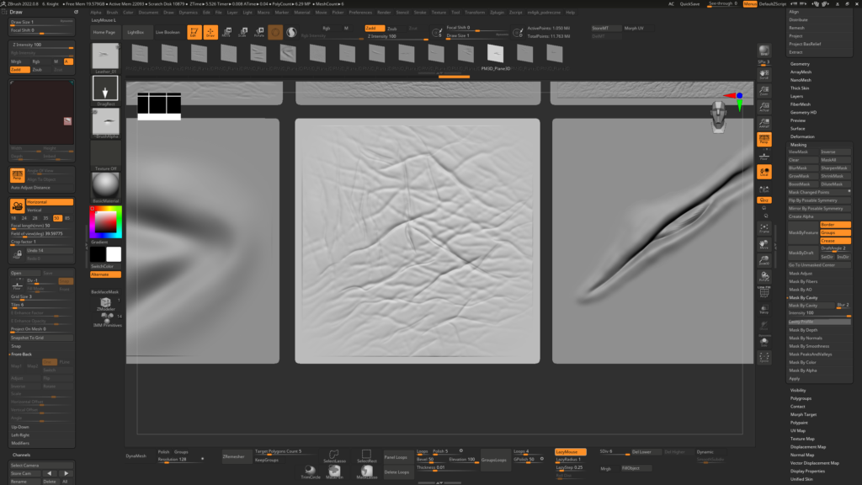Select the highlighted PM3D_Plane3D subtool thumbnail
The height and width of the screenshot is (485, 862).
click(x=495, y=54)
